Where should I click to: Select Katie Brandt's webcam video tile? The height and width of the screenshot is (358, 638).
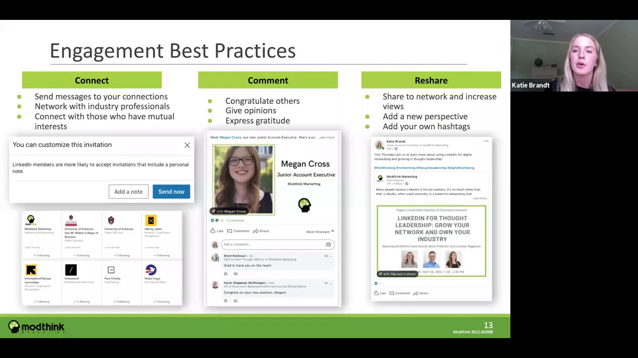[x=574, y=56]
